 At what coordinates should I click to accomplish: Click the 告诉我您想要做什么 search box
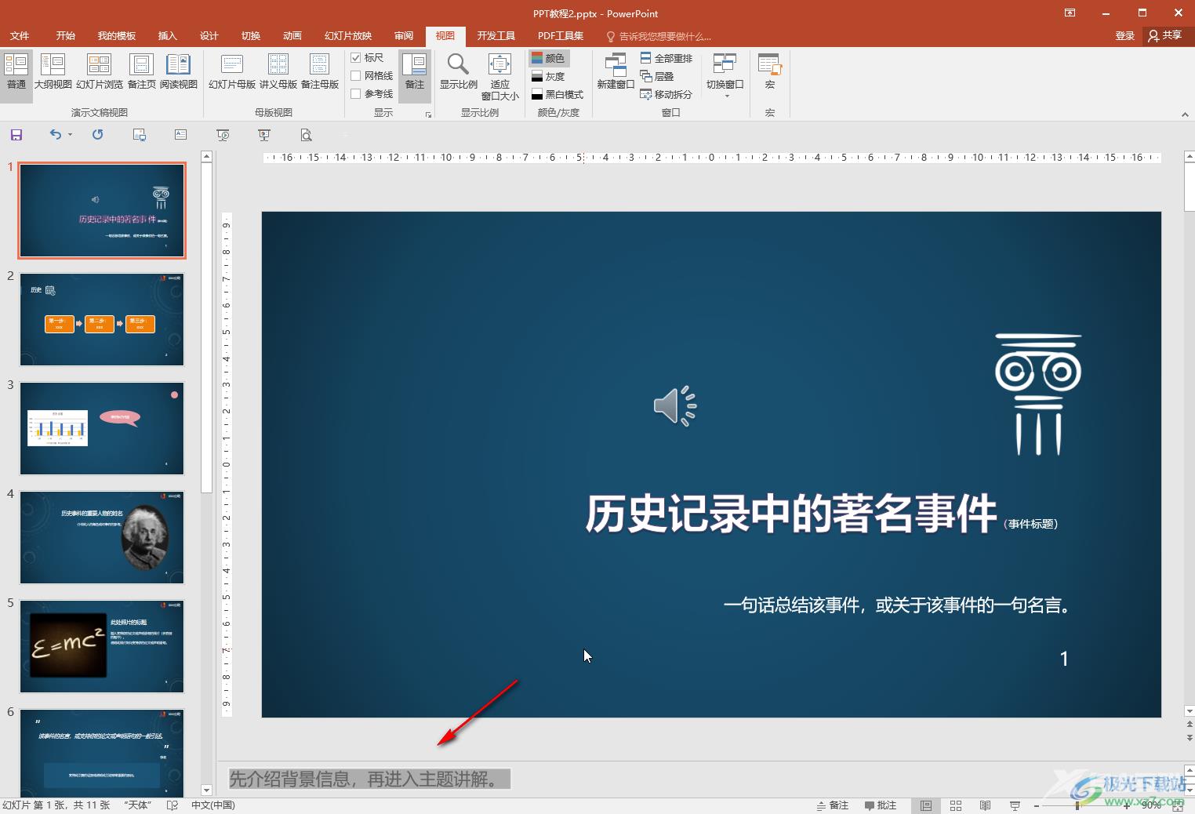[659, 36]
